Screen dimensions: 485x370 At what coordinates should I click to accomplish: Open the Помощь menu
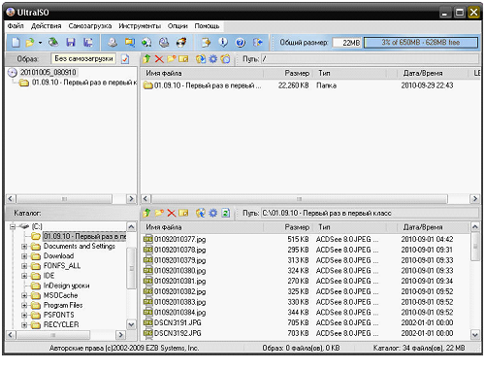click(207, 26)
